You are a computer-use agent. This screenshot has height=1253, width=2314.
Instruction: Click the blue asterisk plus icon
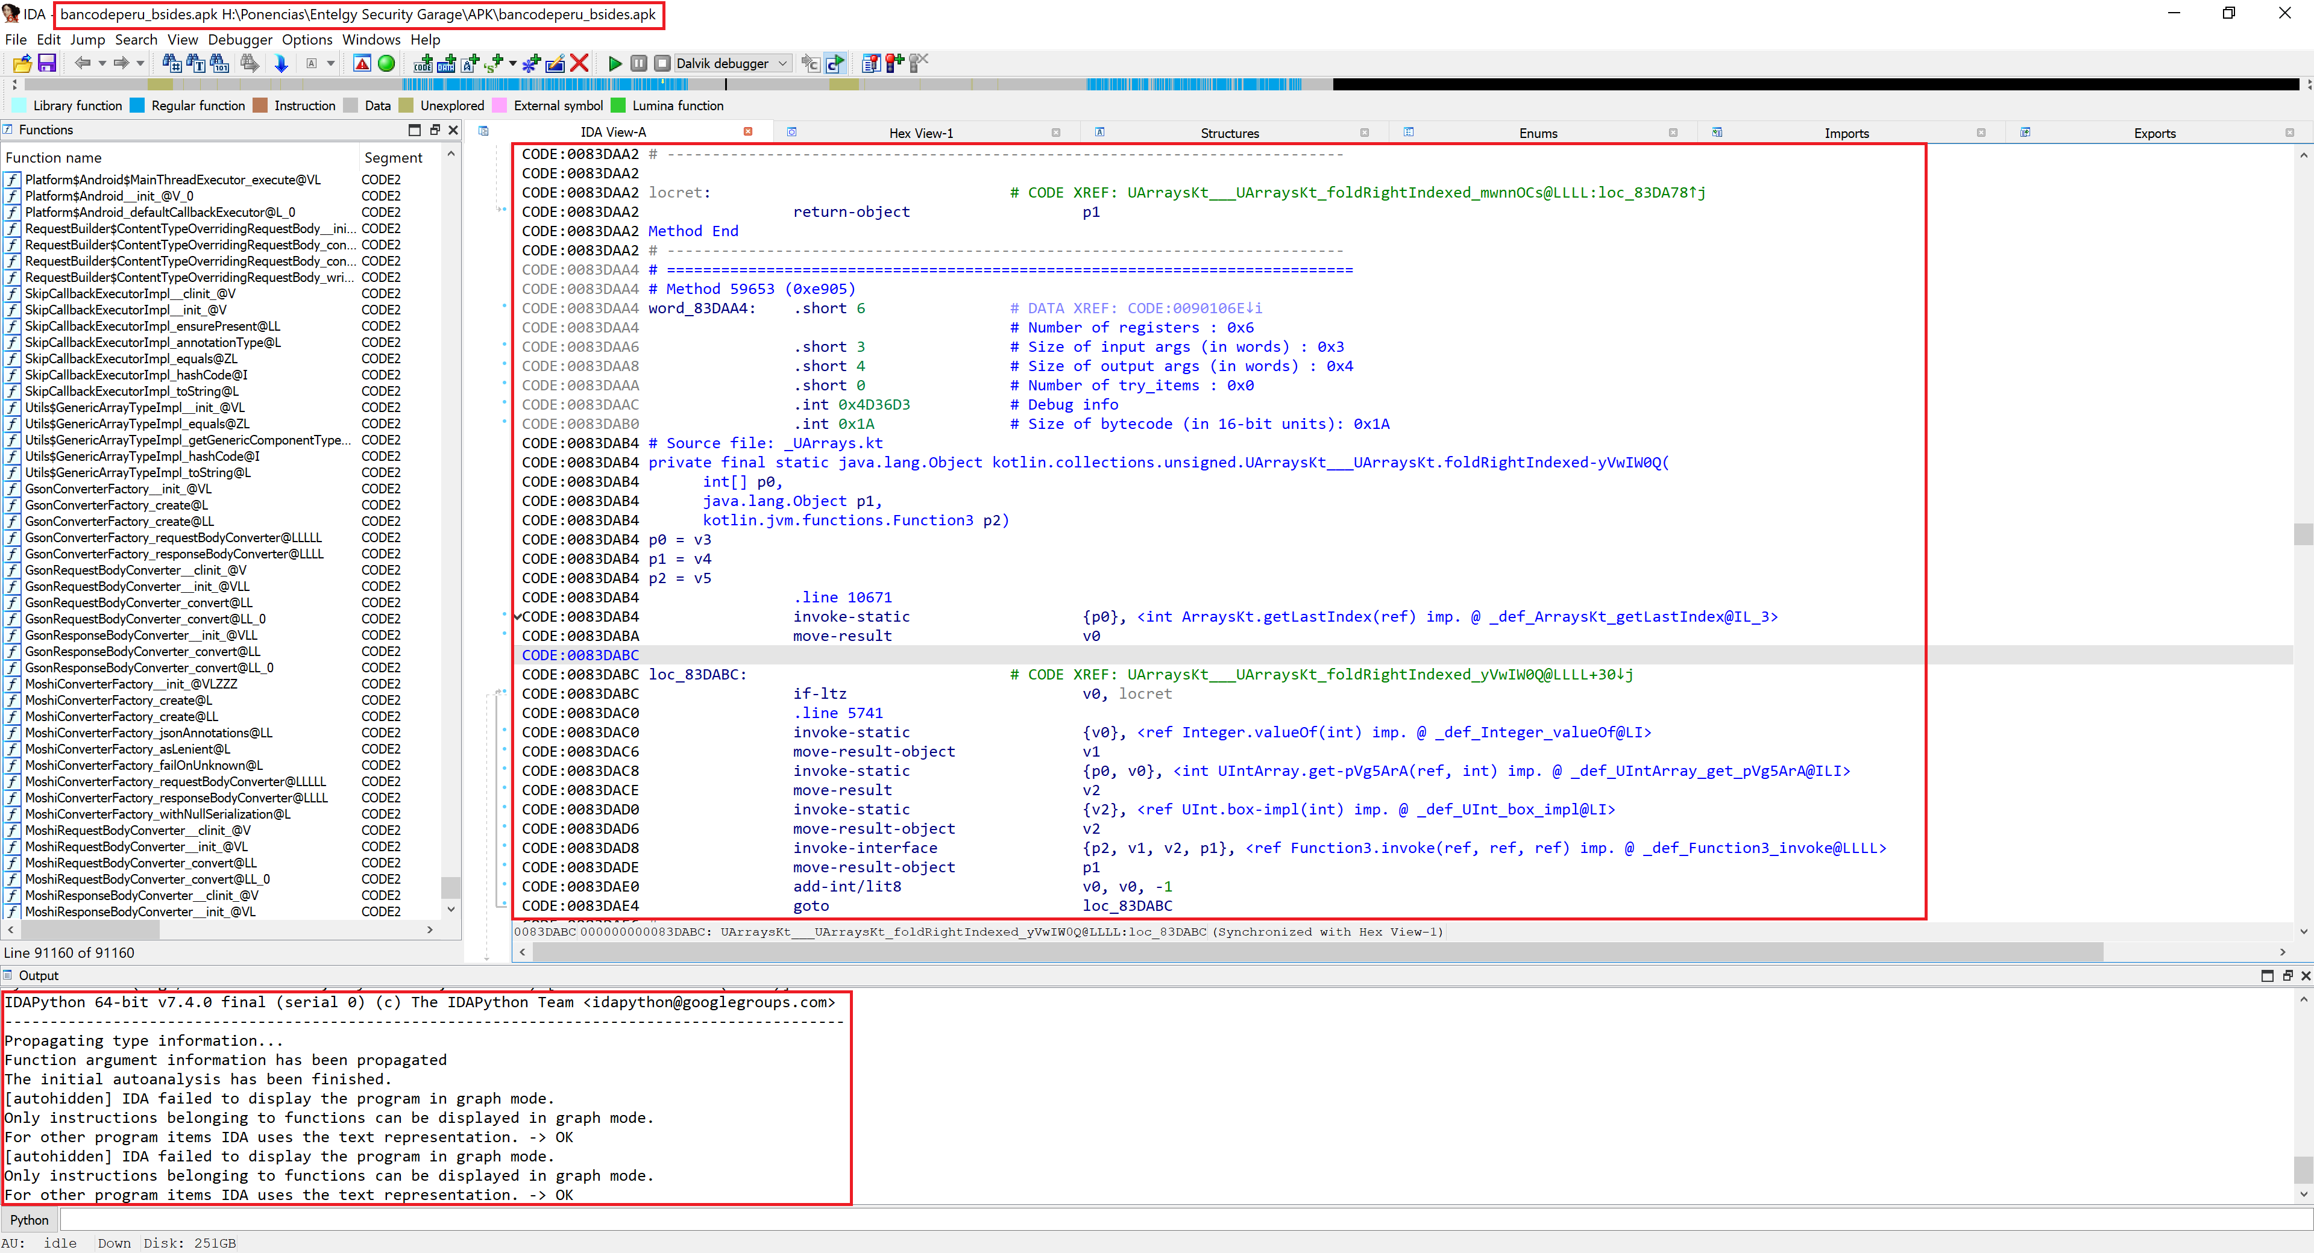coord(531,63)
